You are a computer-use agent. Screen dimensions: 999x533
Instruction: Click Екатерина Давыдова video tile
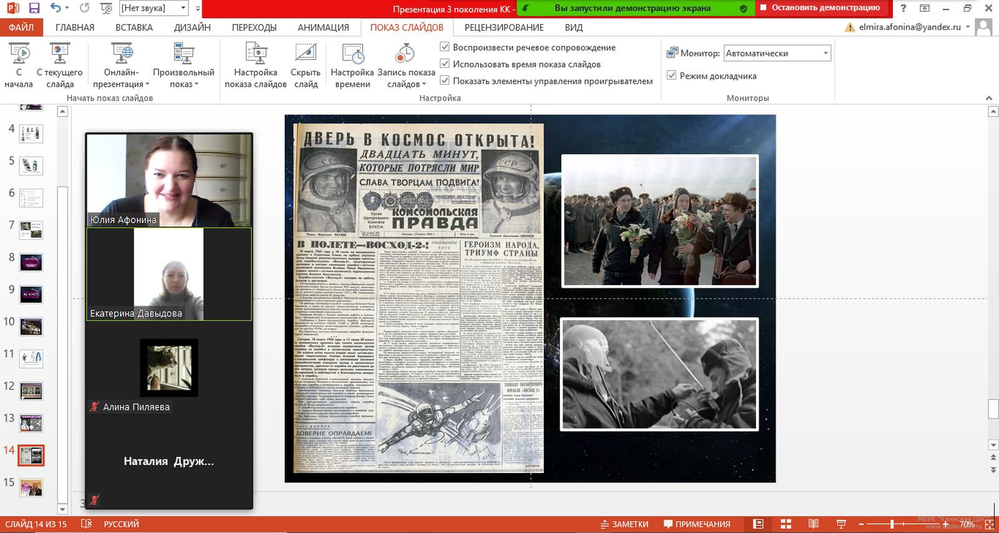(169, 275)
